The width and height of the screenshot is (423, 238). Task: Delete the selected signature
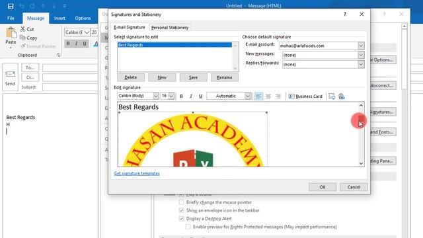(x=131, y=77)
